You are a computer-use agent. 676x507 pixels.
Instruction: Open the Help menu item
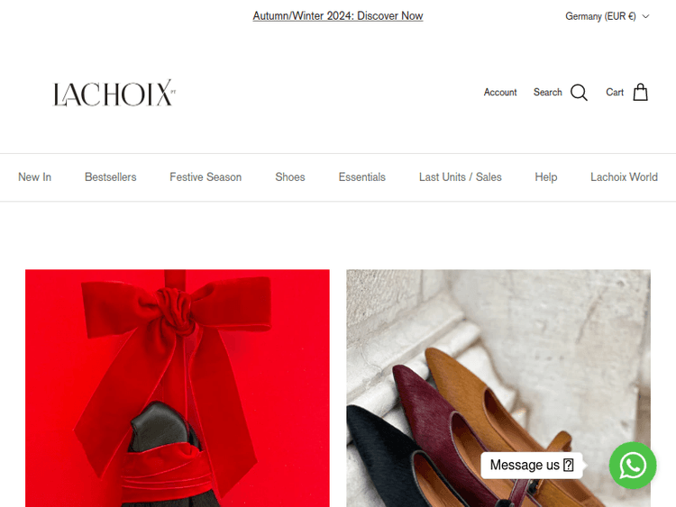(x=546, y=177)
